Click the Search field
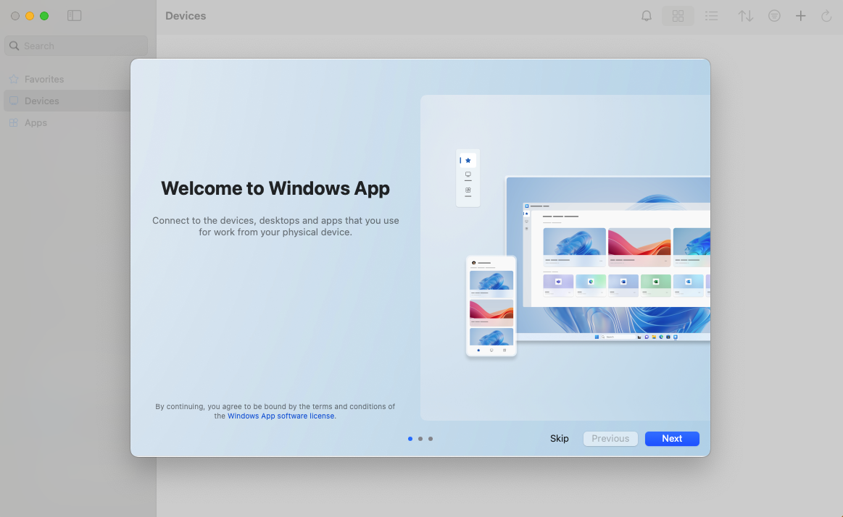This screenshot has height=517, width=843. pyautogui.click(x=76, y=46)
